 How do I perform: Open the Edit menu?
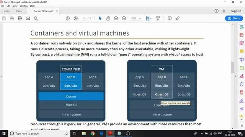[x=8, y=6]
